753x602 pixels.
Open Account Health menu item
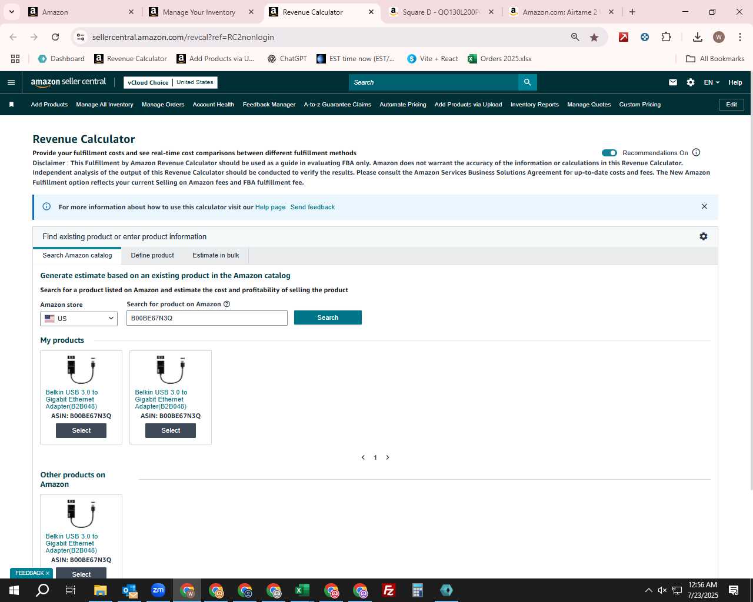pos(214,105)
